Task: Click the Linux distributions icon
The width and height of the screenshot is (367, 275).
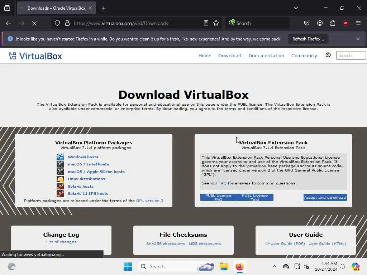Action: tap(60, 179)
